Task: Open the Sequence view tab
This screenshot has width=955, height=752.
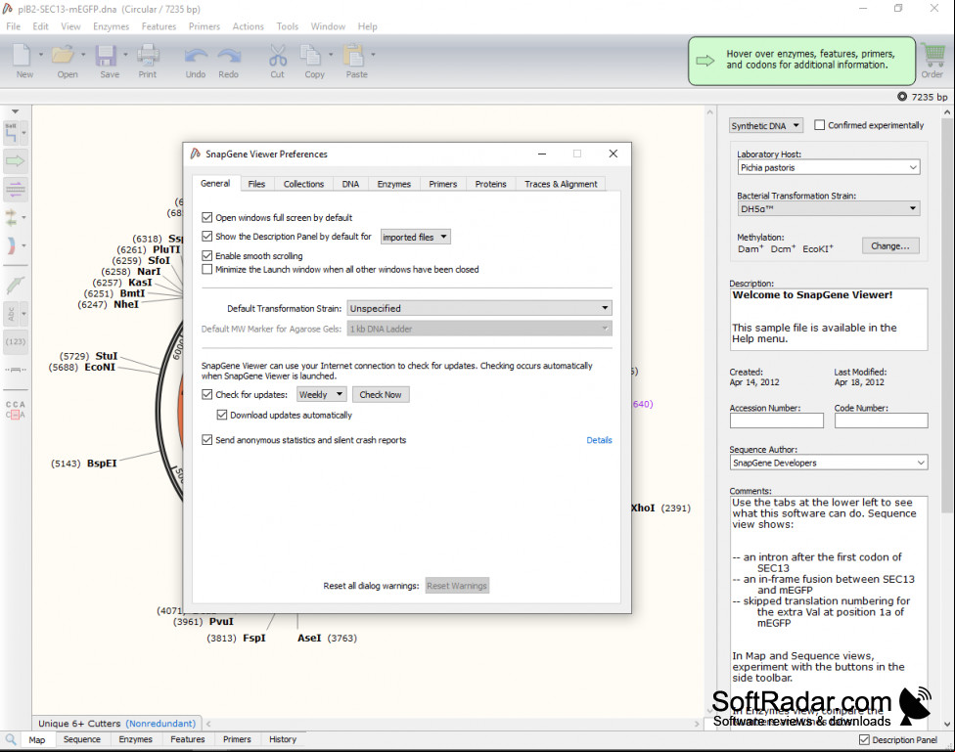Action: [x=81, y=739]
